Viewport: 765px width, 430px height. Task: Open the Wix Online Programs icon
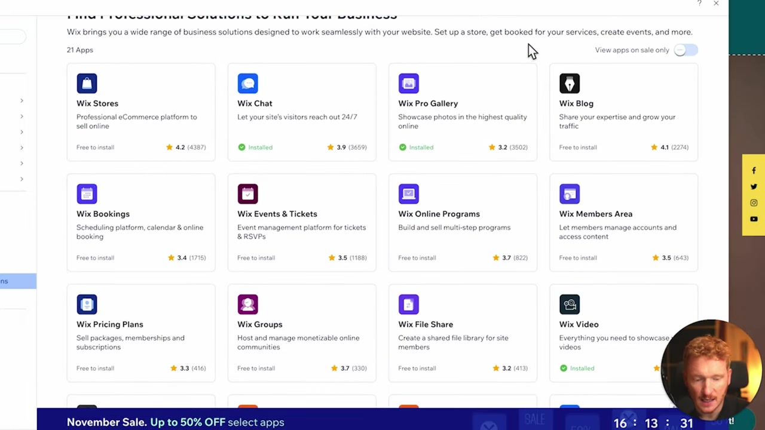pyautogui.click(x=409, y=194)
